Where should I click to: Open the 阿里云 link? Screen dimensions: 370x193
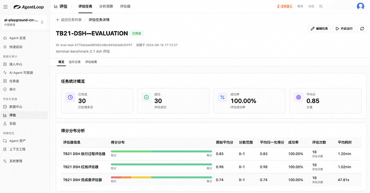285,6
